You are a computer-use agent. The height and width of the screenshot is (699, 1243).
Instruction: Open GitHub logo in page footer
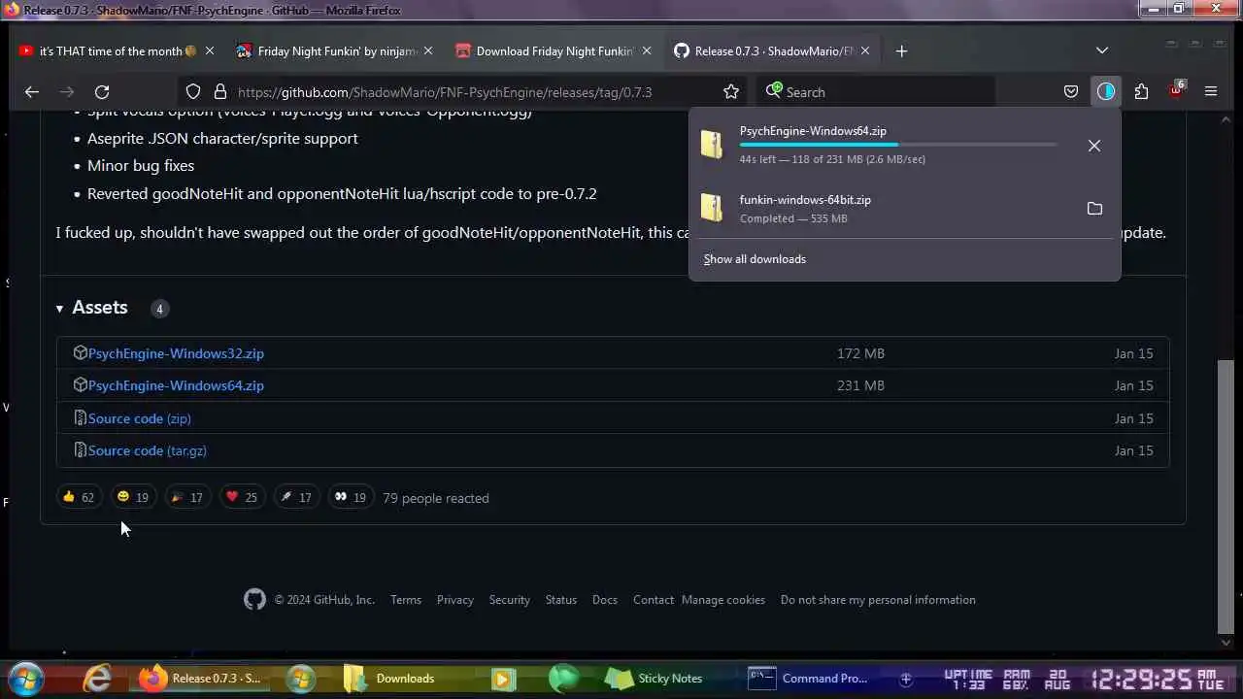[x=254, y=600]
